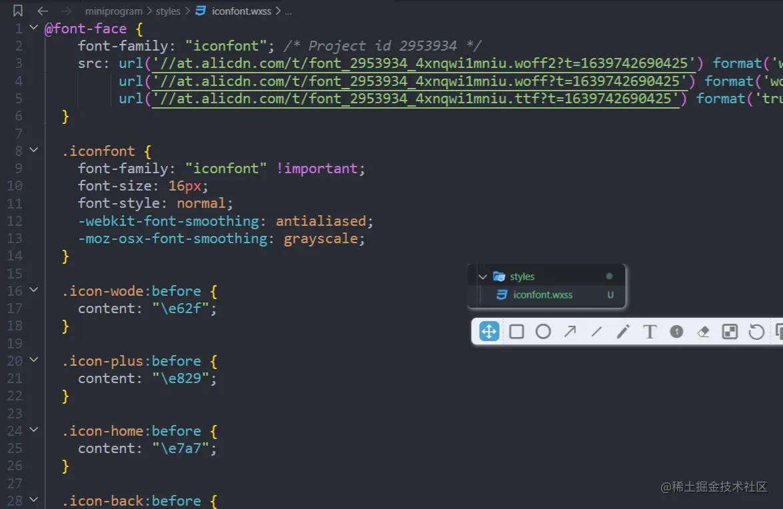
Task: Click the 'normal' font-style value
Action: (201, 204)
